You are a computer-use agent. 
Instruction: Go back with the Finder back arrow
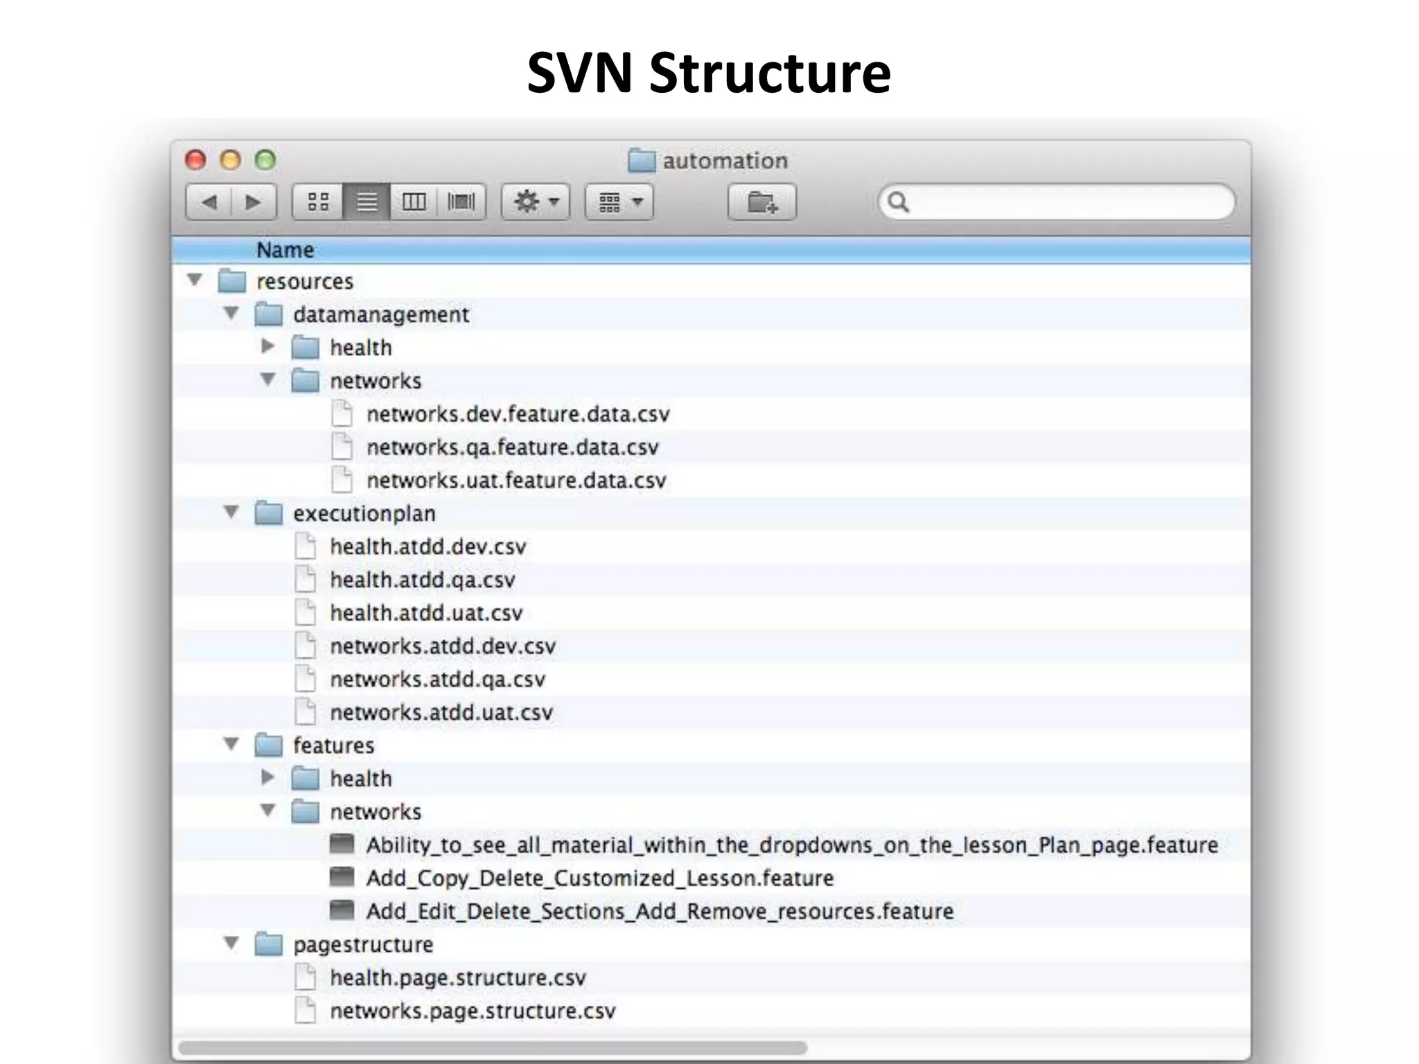209,202
